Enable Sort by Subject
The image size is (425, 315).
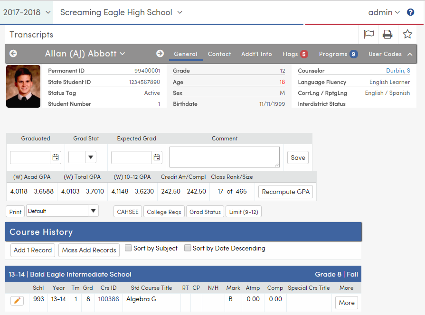(x=128, y=248)
